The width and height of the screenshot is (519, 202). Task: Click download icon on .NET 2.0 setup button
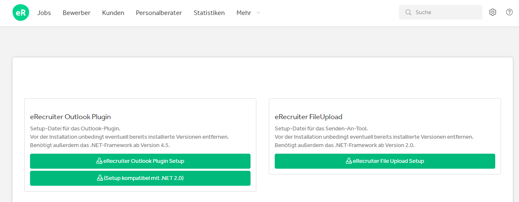pos(100,178)
